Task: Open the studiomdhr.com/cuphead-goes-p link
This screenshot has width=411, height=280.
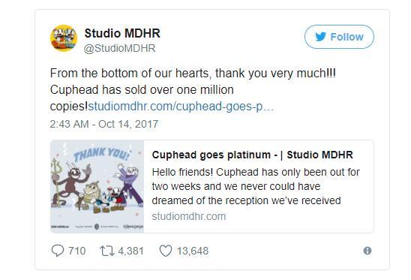Action: [181, 107]
